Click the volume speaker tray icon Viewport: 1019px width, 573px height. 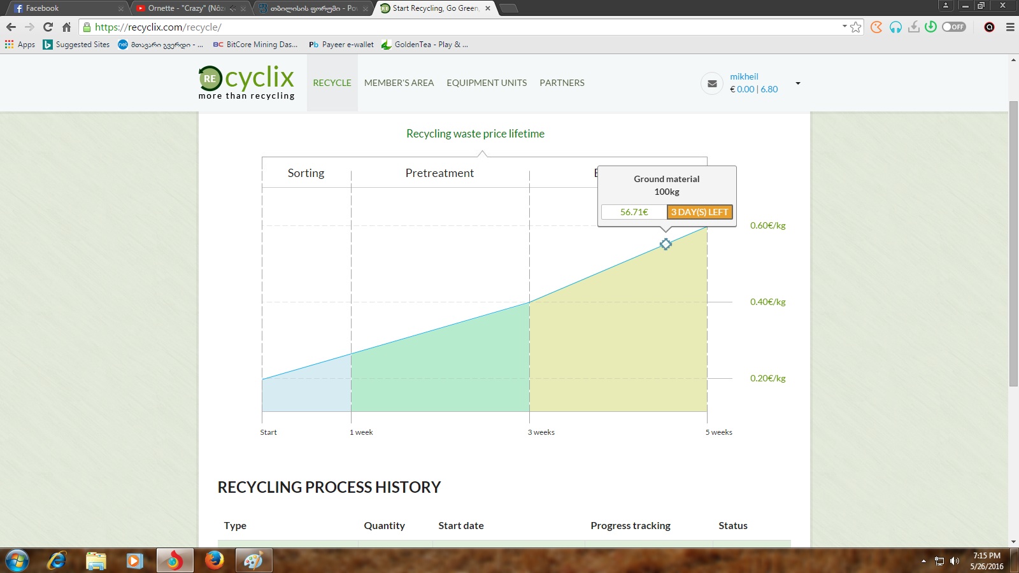(954, 561)
